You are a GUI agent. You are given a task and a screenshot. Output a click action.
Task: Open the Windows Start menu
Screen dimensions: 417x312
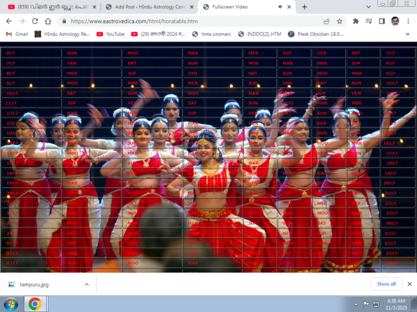coord(10,304)
